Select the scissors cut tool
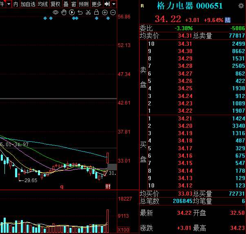 click(x=88, y=12)
